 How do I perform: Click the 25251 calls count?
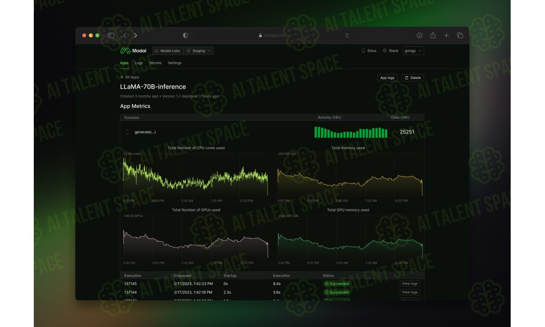click(407, 132)
